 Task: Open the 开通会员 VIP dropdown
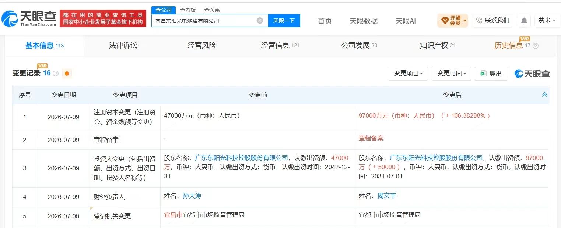[453, 21]
